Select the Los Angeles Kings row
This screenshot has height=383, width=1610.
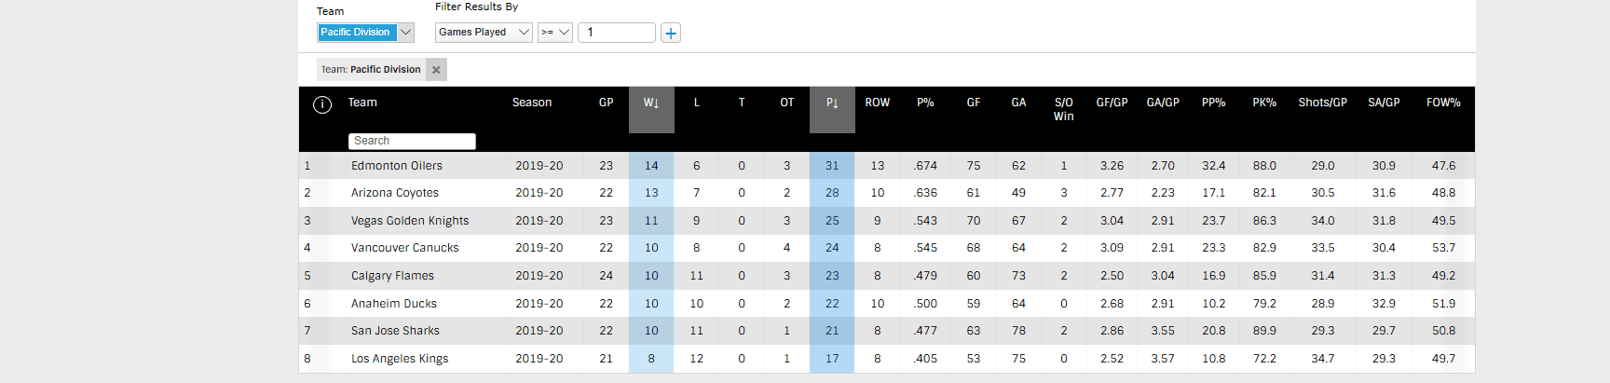coord(400,359)
